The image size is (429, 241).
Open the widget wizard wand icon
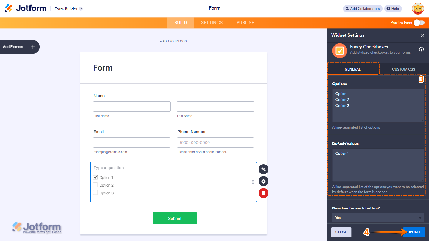coord(263,169)
